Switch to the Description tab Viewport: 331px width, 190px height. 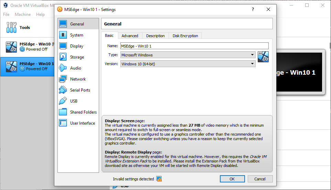point(156,36)
